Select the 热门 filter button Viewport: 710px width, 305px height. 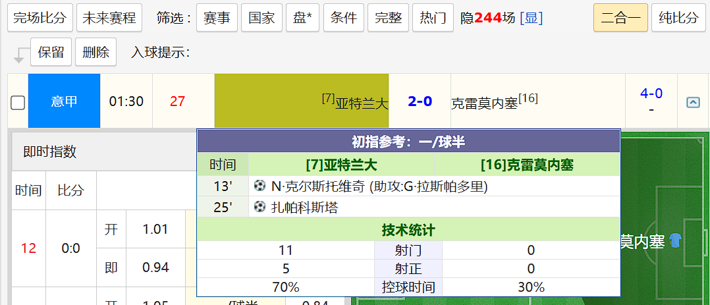[433, 18]
